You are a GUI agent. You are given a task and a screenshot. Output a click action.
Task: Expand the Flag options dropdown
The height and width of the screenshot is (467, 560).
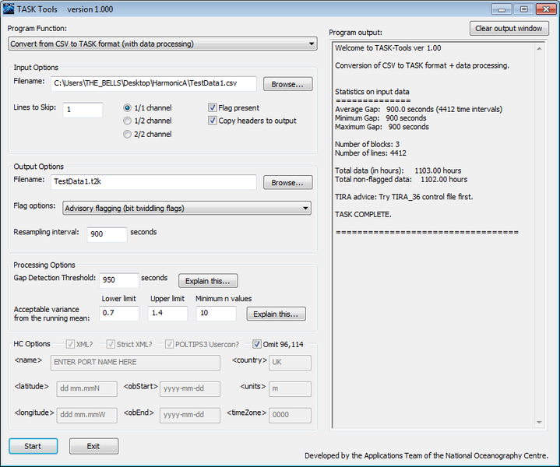point(186,208)
